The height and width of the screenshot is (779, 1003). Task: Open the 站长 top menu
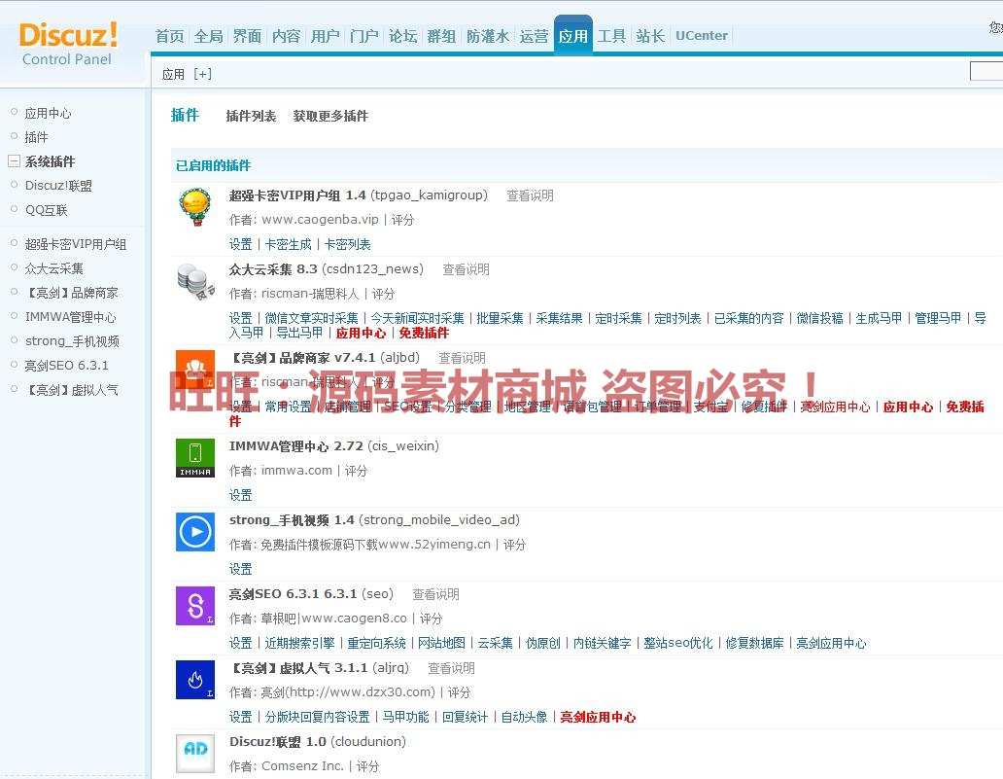[x=650, y=36]
